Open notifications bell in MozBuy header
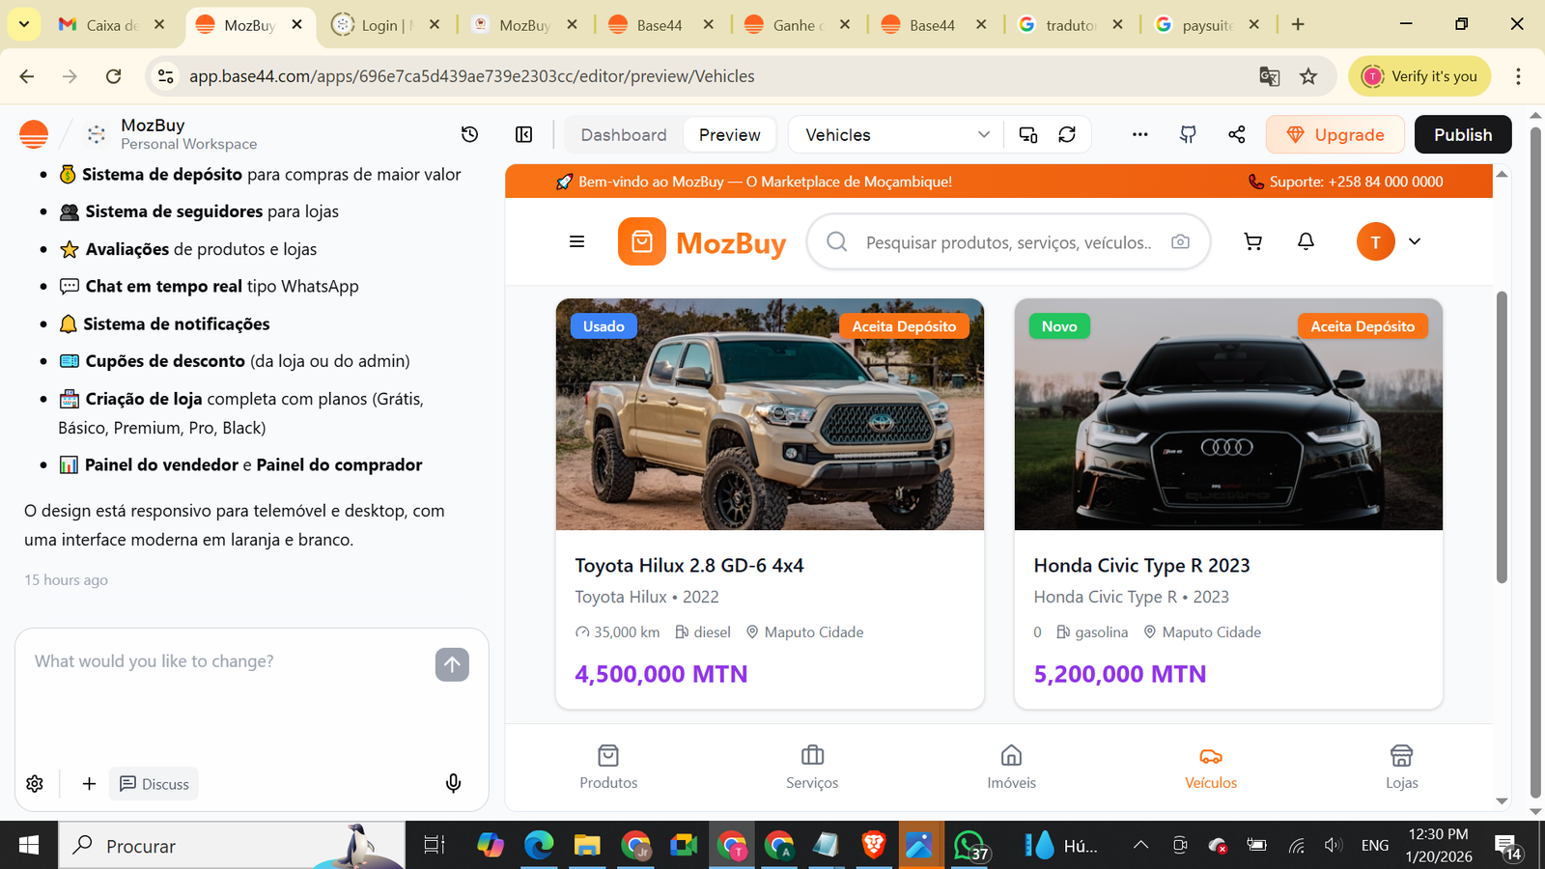The height and width of the screenshot is (869, 1545). pos(1306,241)
